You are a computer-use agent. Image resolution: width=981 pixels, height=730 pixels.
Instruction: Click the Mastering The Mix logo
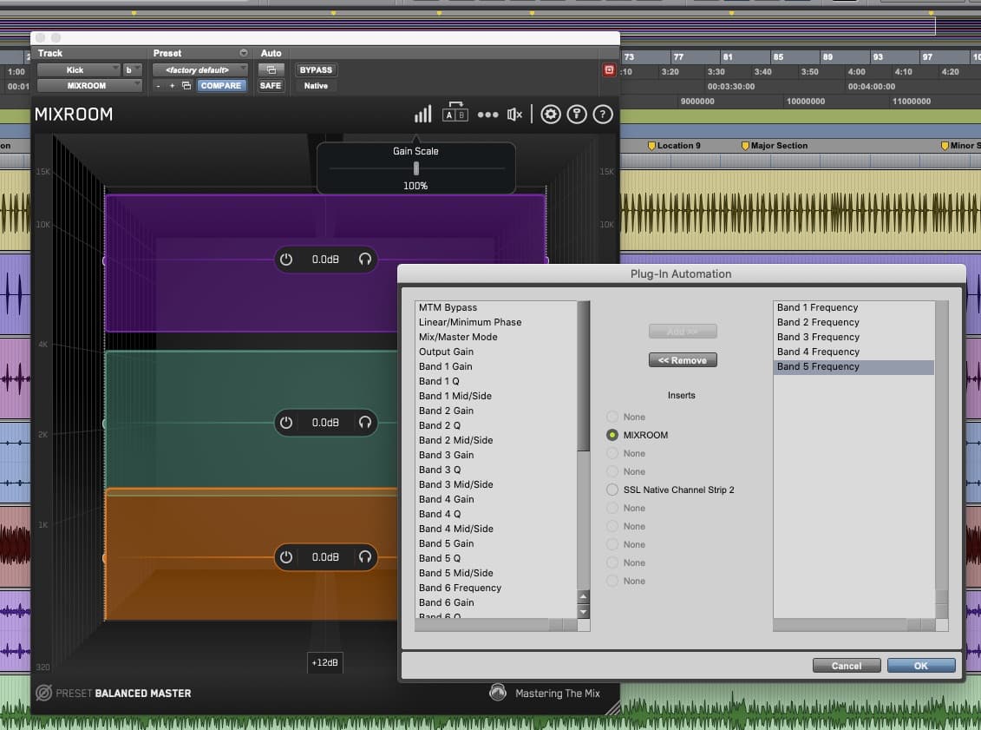[x=497, y=693]
